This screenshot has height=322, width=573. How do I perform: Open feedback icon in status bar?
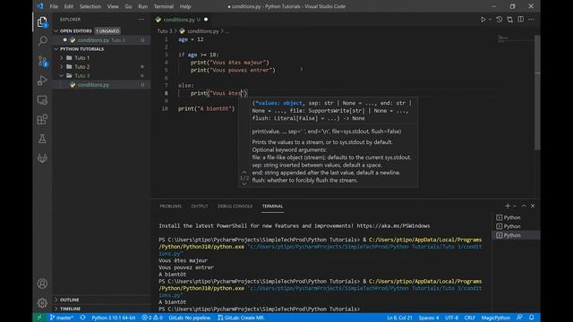tap(519, 318)
